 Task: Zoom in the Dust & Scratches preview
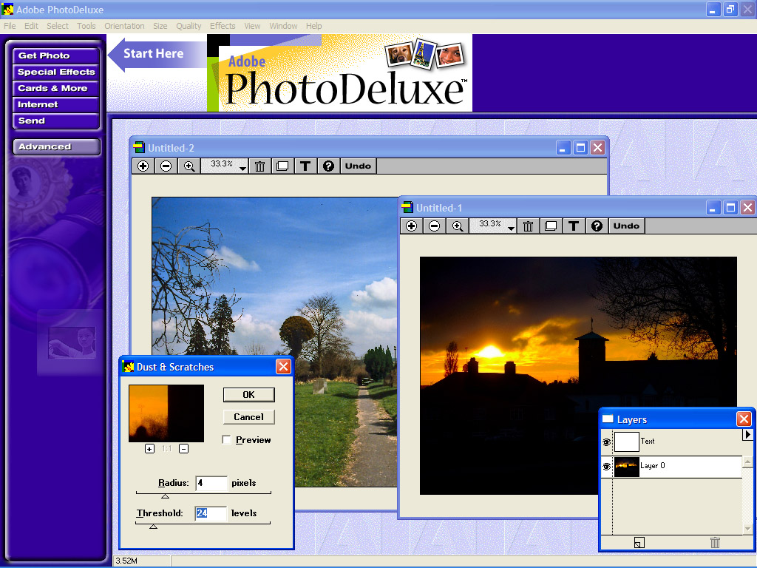[x=149, y=449]
